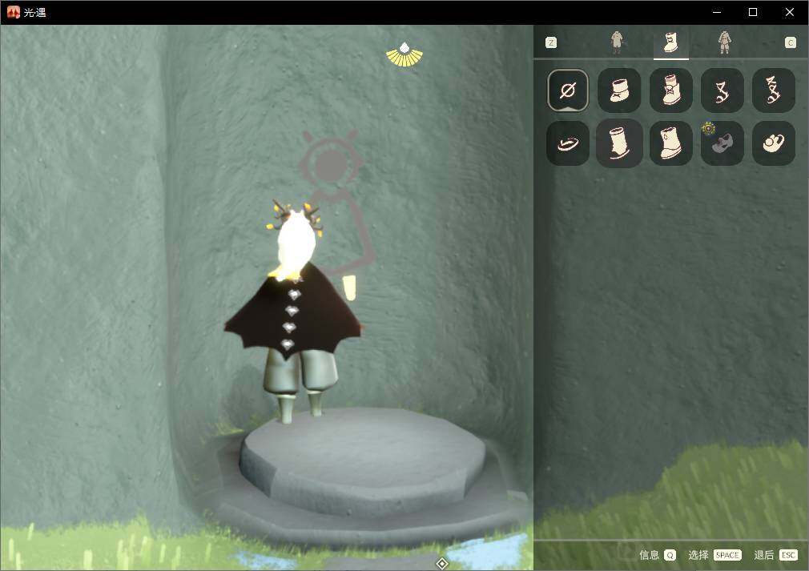Viewport: 809px width, 571px height.
Task: Choose the plain boot with round buckle
Action: pos(670,143)
